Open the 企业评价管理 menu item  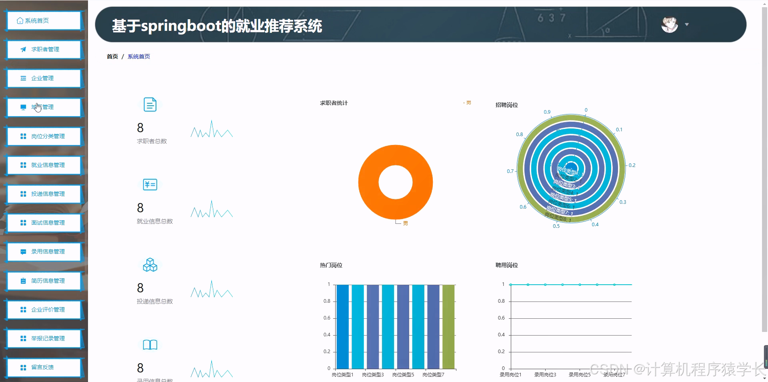(43, 310)
